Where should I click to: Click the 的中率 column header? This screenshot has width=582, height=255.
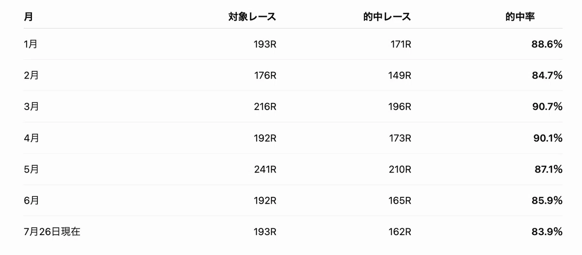520,16
